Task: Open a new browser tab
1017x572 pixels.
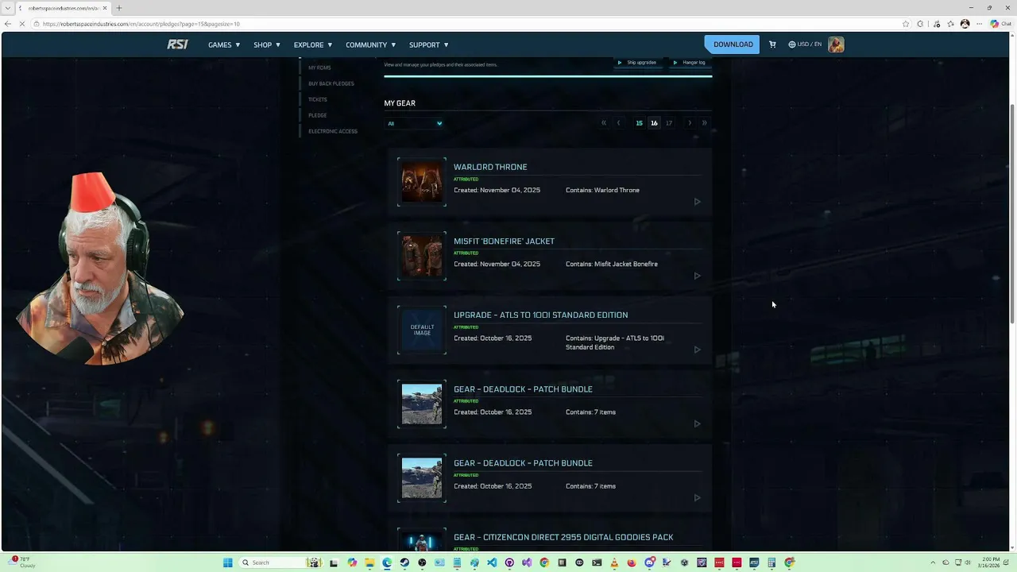Action: (x=119, y=8)
